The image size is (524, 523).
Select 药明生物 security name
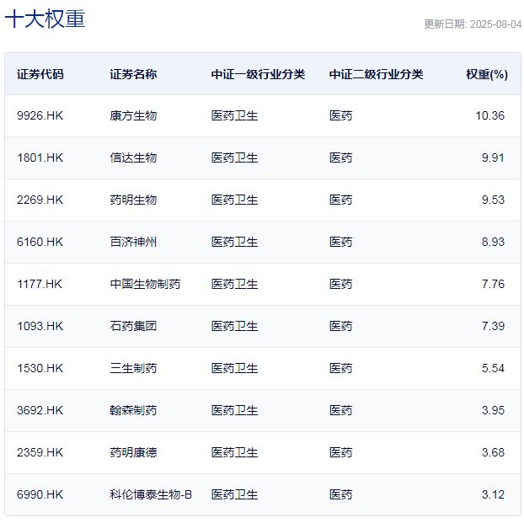pos(133,200)
